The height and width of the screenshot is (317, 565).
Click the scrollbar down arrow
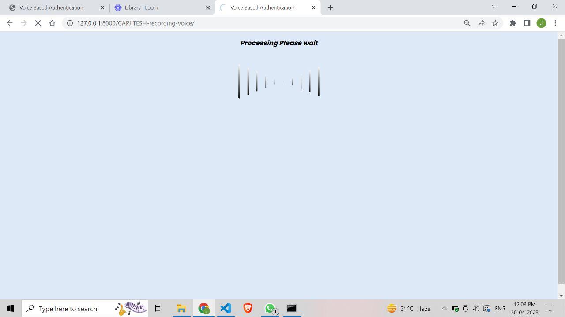[561, 296]
